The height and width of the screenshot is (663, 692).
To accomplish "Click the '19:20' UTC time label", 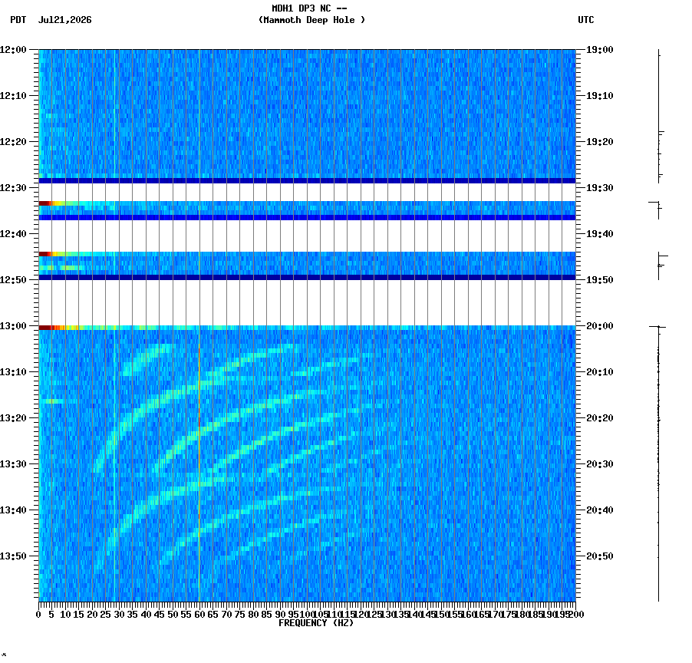I will point(600,142).
